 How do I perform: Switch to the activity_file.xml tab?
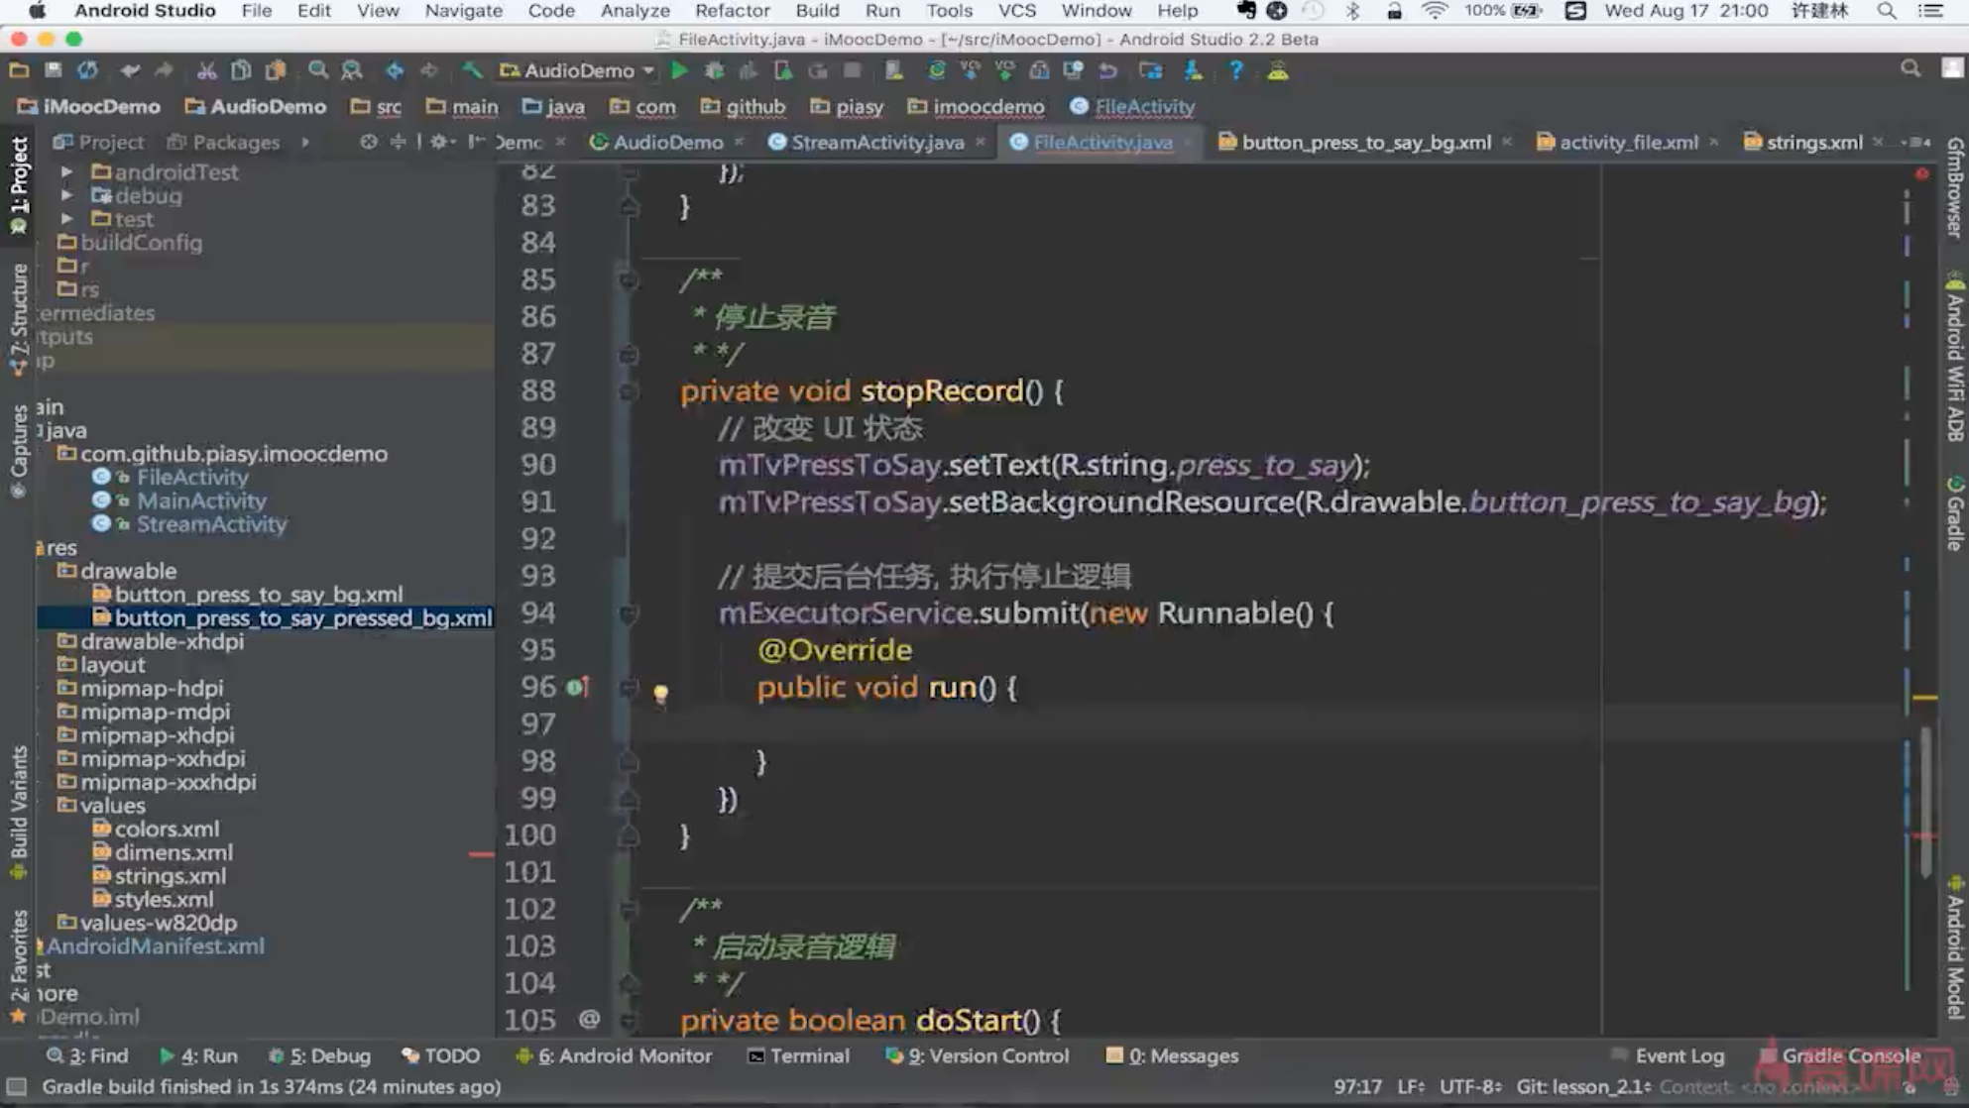tap(1628, 142)
